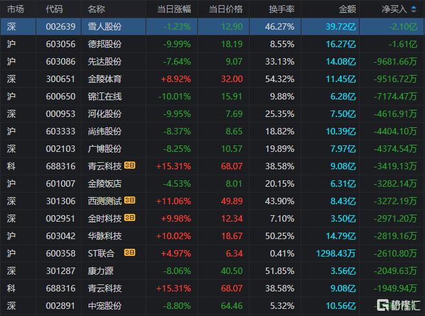This screenshot has width=425, height=316.
Task: Click stock code 002891
Action: coord(60,306)
